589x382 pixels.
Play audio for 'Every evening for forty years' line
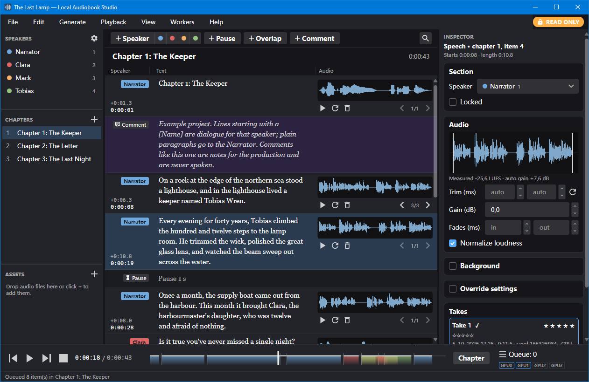[x=323, y=246]
